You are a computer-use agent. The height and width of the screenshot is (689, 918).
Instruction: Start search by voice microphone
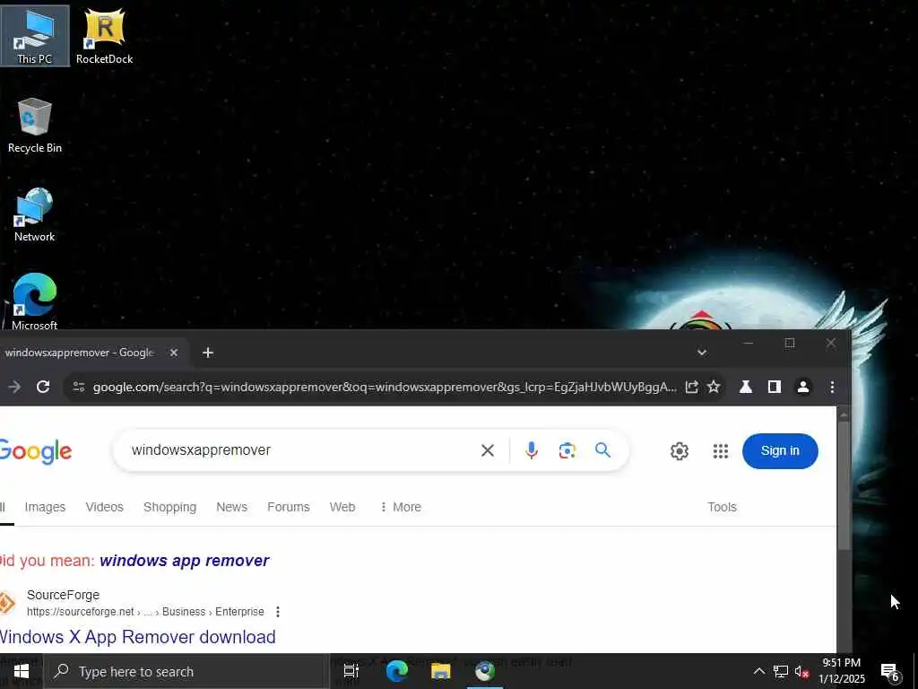[531, 450]
